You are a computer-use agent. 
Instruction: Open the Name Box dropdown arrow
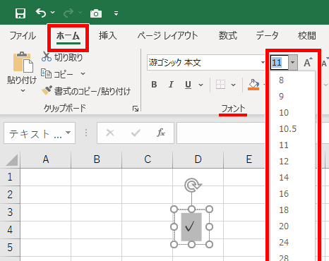tap(68, 133)
